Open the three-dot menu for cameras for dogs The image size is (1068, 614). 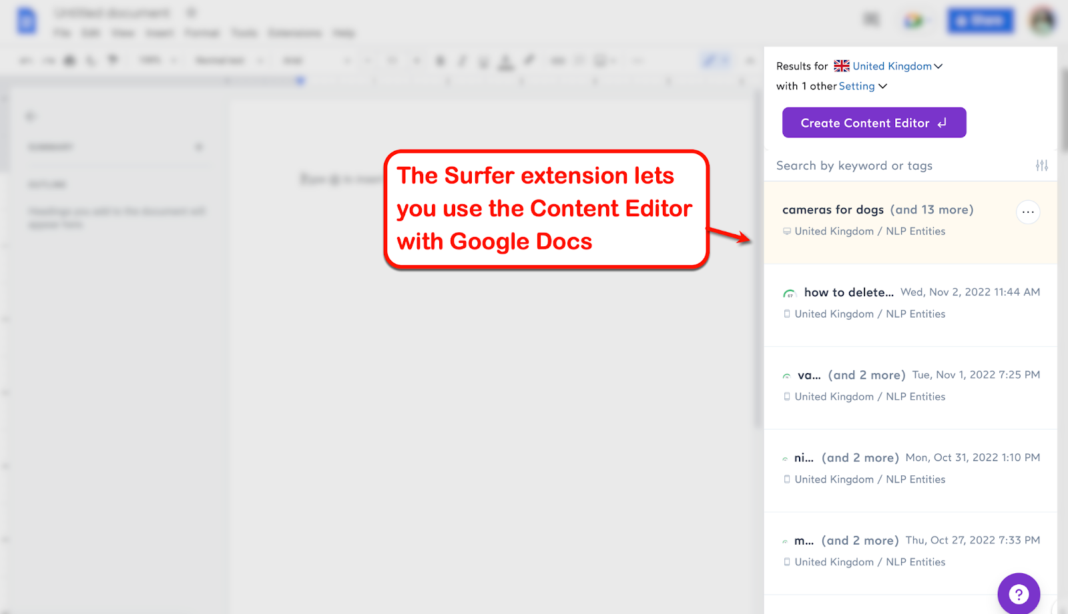pos(1028,212)
